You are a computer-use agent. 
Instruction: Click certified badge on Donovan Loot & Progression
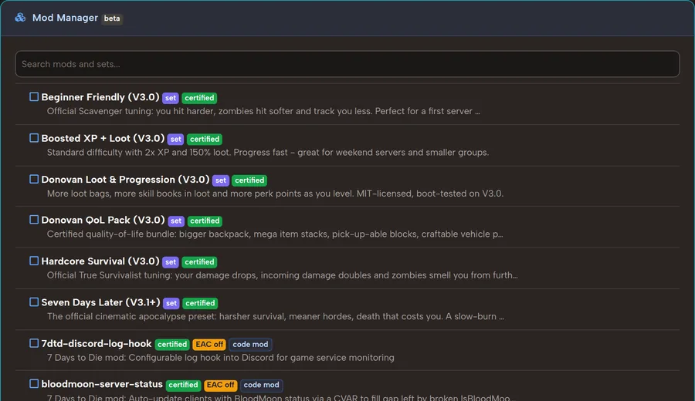tap(249, 180)
